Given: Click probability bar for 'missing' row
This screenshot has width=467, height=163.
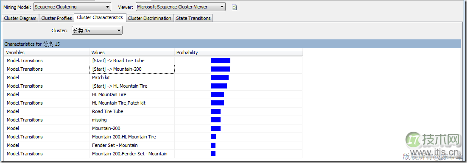Looking at the screenshot, I should [x=216, y=120].
